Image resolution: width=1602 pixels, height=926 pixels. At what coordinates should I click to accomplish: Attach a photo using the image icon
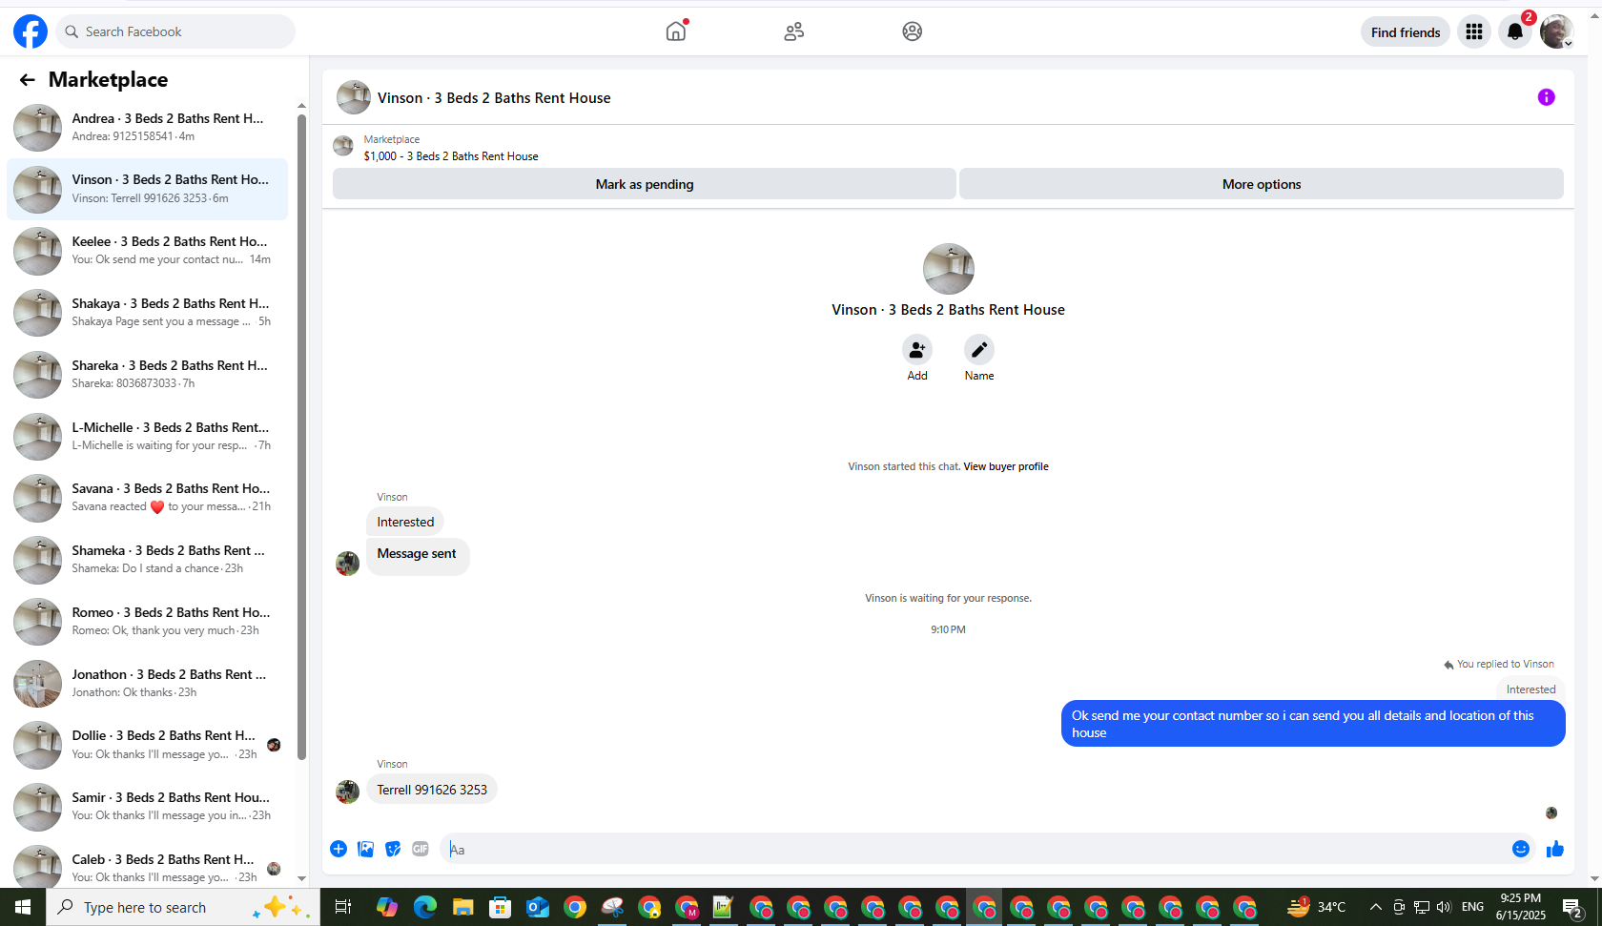365,849
